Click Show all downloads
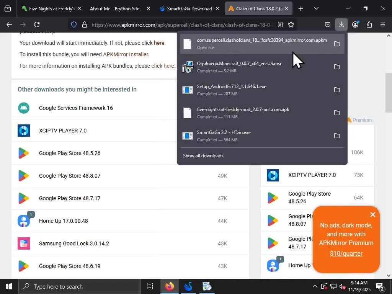The width and height of the screenshot is (392, 294). click(x=203, y=156)
